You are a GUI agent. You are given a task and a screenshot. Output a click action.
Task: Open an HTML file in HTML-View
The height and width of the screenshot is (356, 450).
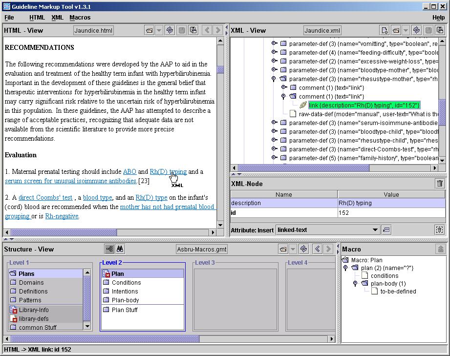pyautogui.click(x=149, y=30)
